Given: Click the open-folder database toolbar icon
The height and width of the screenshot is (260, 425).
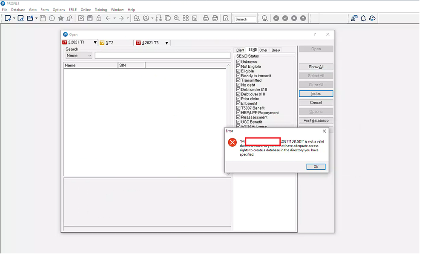Looking at the screenshot, I should pyautogui.click(x=30, y=18).
